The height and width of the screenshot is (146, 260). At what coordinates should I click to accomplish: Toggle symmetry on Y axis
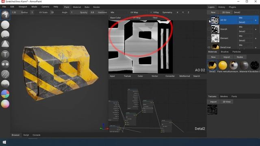183,13
